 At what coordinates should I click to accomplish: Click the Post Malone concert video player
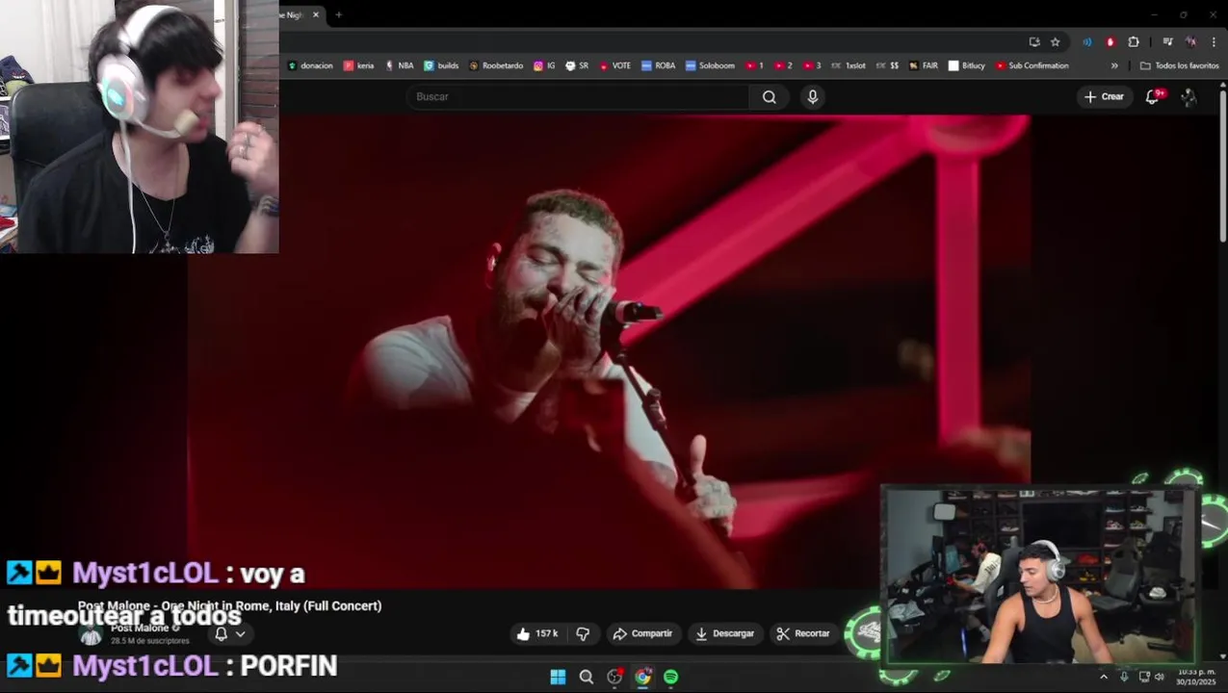[609, 351]
